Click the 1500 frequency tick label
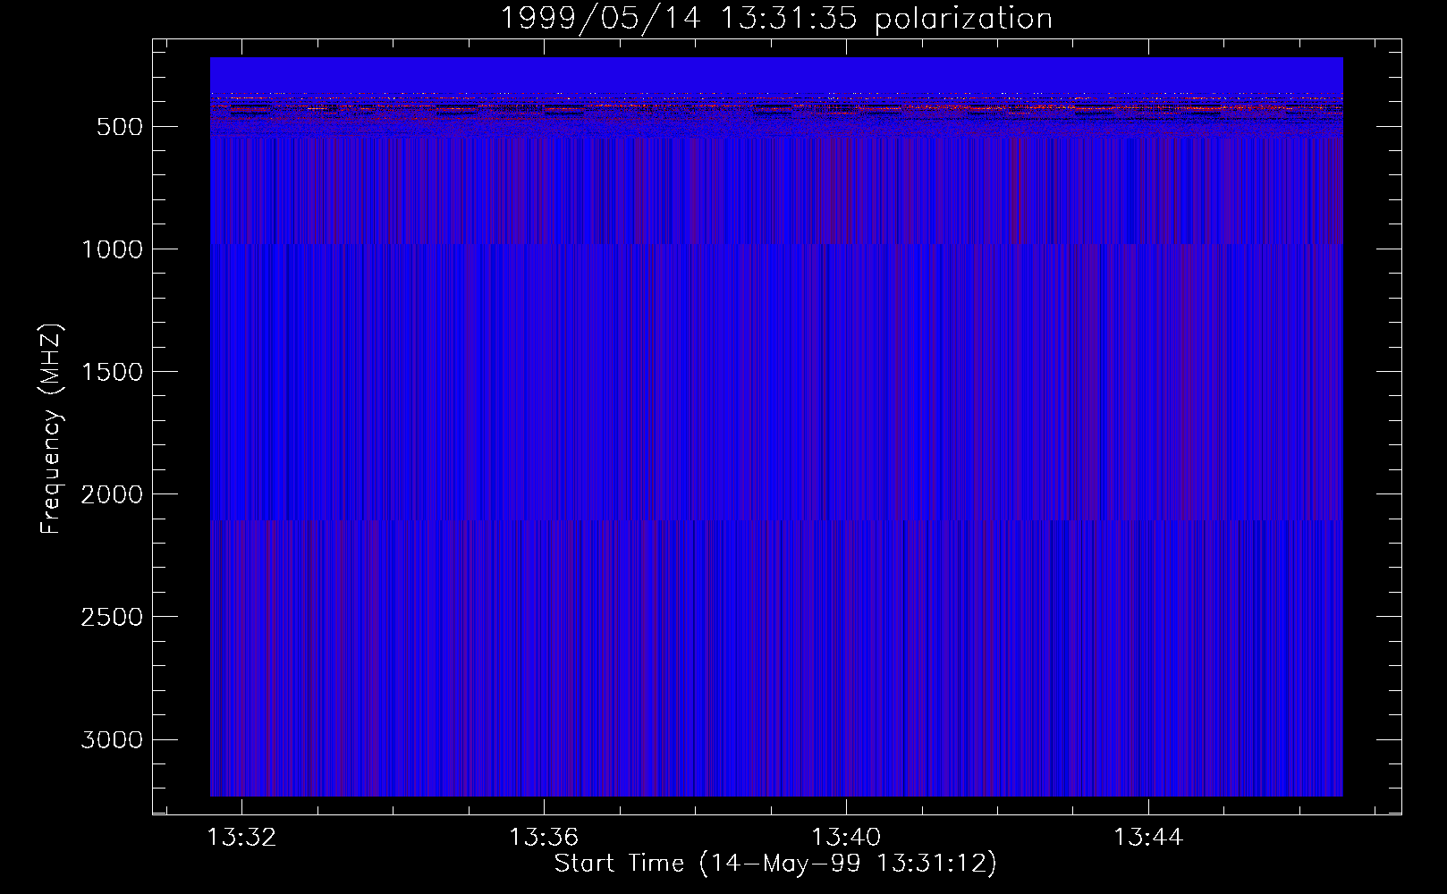 [x=112, y=372]
